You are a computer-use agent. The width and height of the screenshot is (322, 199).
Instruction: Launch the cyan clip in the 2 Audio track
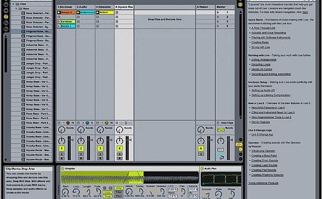pyautogui.click(x=78, y=12)
